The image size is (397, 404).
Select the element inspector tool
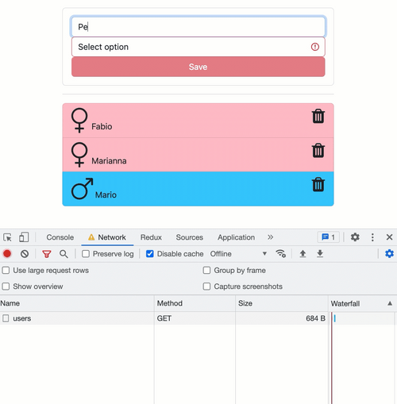[x=7, y=237]
